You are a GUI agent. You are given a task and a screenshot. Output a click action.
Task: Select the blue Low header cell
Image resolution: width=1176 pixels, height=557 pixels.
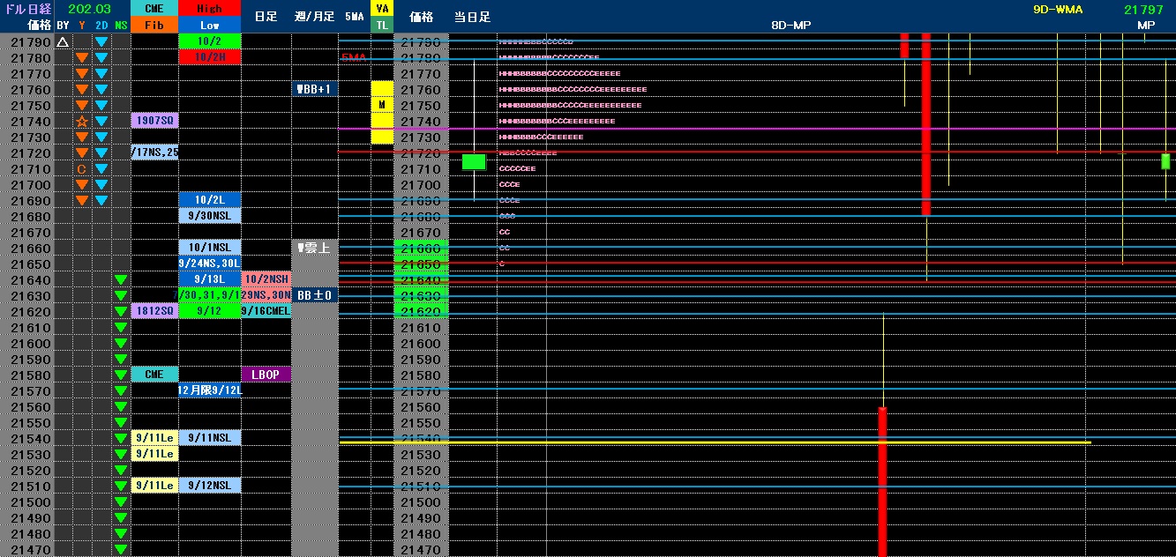(209, 26)
